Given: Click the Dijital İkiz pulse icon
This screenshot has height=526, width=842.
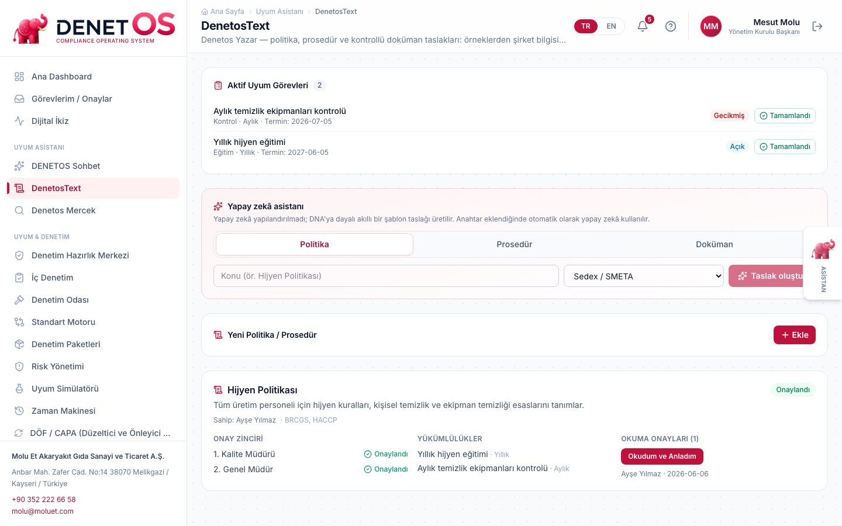Looking at the screenshot, I should click(19, 121).
